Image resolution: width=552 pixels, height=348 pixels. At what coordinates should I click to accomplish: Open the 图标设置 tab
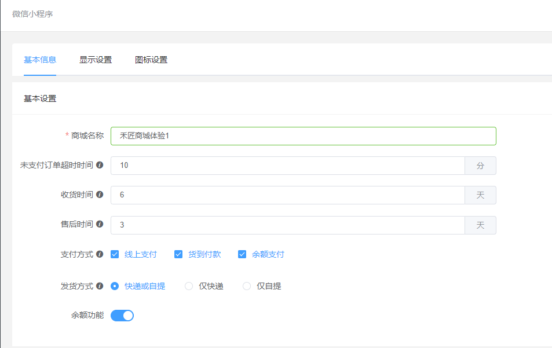151,60
